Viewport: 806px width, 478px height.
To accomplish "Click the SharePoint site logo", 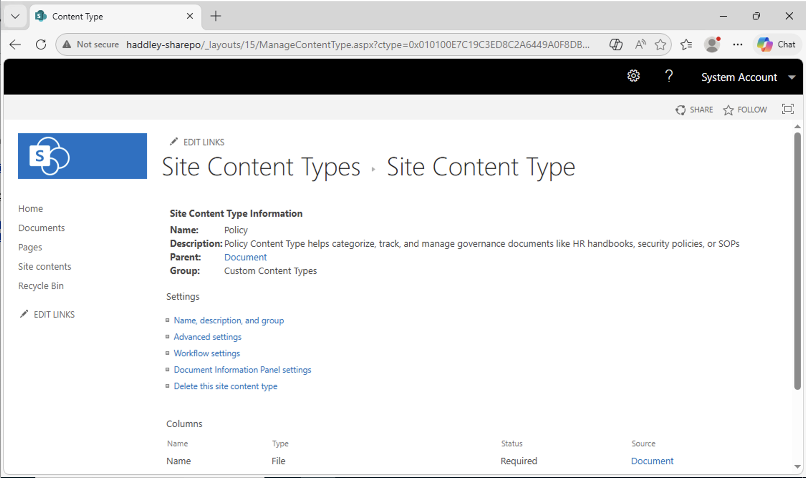I will (82, 156).
